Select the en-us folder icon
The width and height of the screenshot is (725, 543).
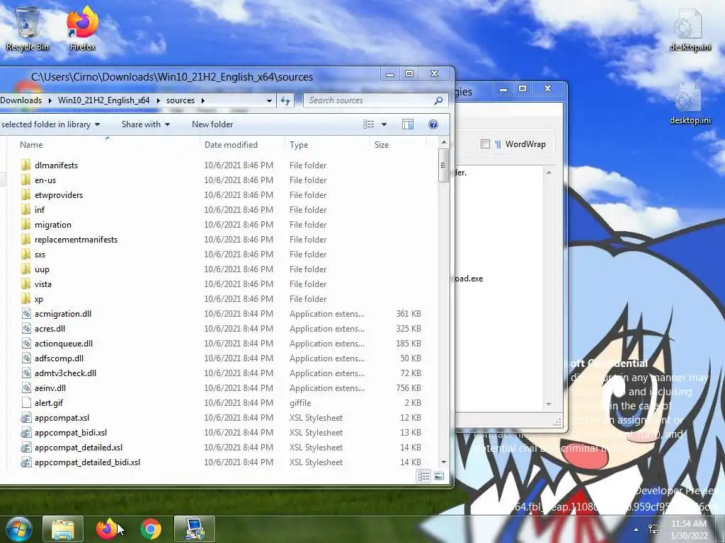[x=26, y=180]
